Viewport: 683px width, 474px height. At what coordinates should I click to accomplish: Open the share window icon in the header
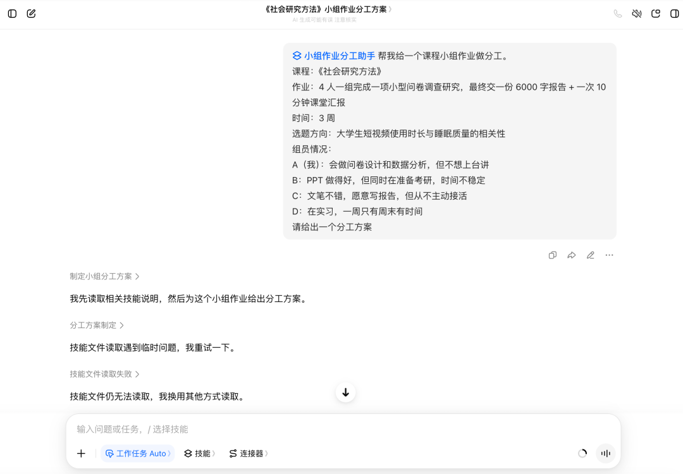656,13
